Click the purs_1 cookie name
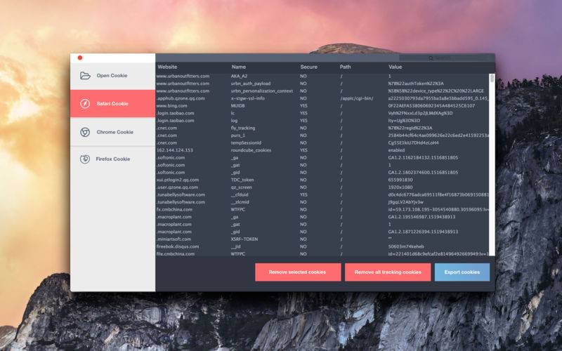This screenshot has height=351, width=562. click(x=238, y=135)
